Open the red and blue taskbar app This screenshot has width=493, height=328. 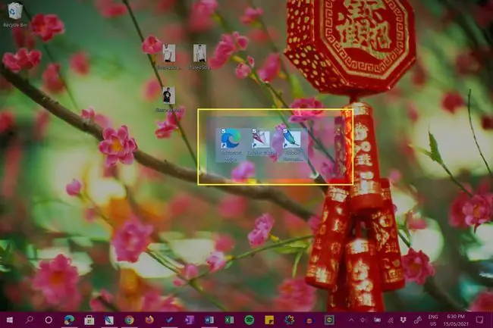coord(309,320)
